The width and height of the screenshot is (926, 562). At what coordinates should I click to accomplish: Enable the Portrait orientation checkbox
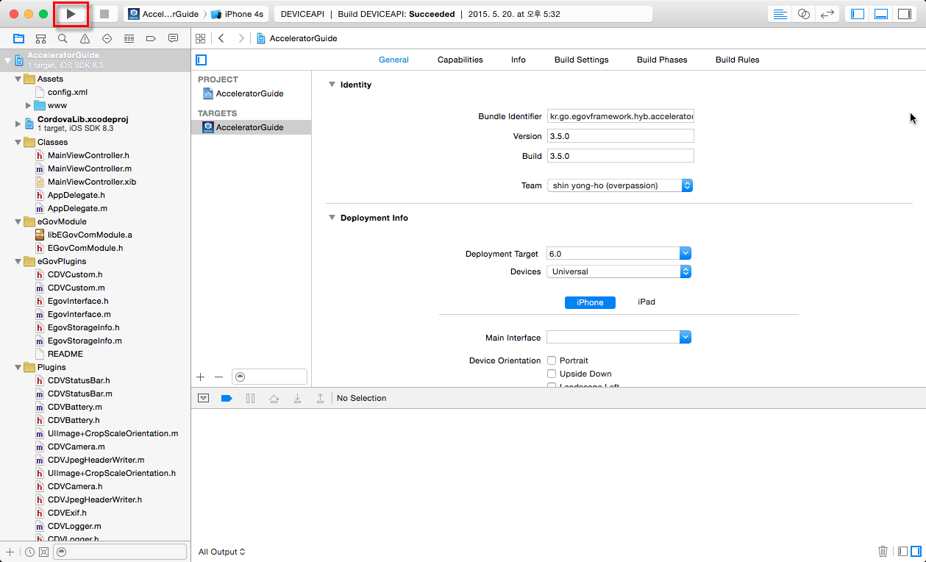point(552,360)
